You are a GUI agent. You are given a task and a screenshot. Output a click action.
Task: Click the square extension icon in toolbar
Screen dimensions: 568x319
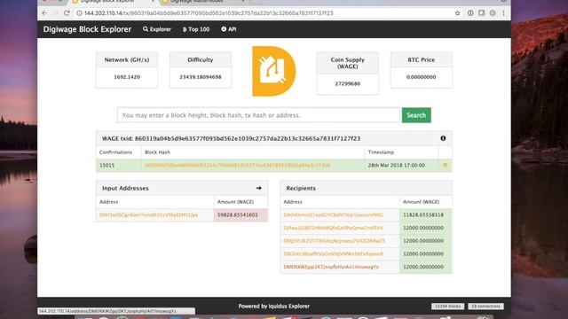coord(481,13)
